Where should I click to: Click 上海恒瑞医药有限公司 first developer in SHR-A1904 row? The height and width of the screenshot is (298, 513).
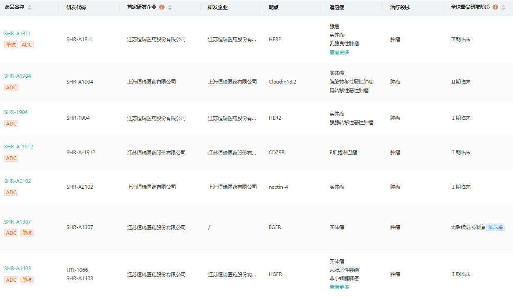click(152, 82)
